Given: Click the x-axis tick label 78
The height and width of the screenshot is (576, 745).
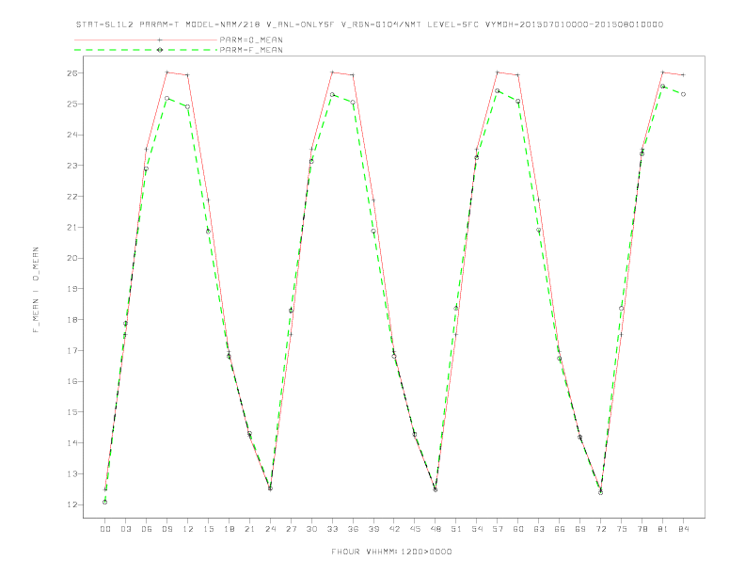Looking at the screenshot, I should coord(642,529).
